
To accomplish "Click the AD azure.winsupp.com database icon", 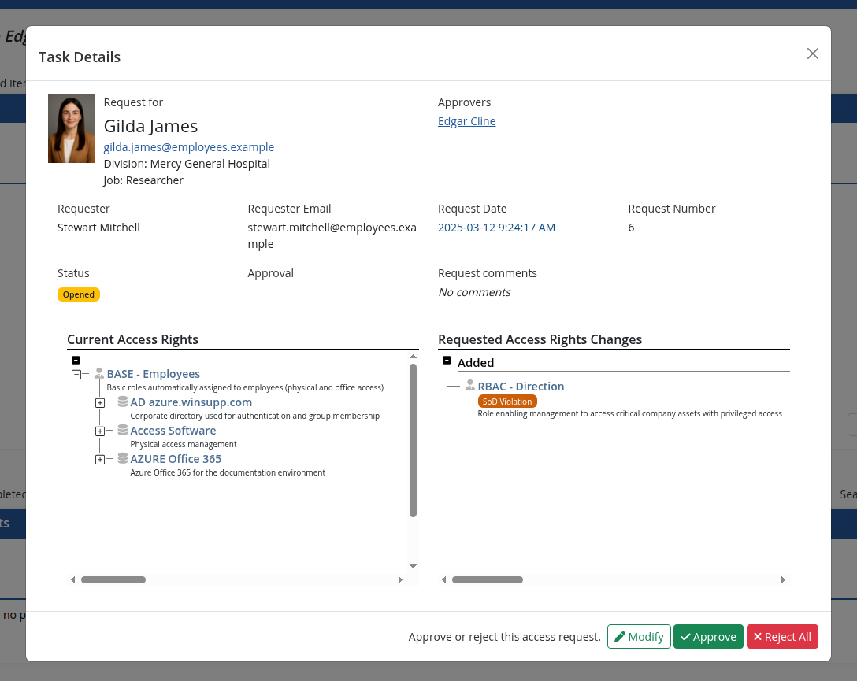I will tap(123, 402).
